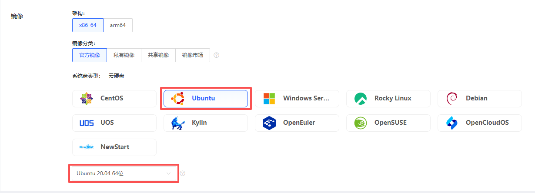Screen dimensions: 535x193
Task: Select arm64 architecture option
Action: pos(118,25)
